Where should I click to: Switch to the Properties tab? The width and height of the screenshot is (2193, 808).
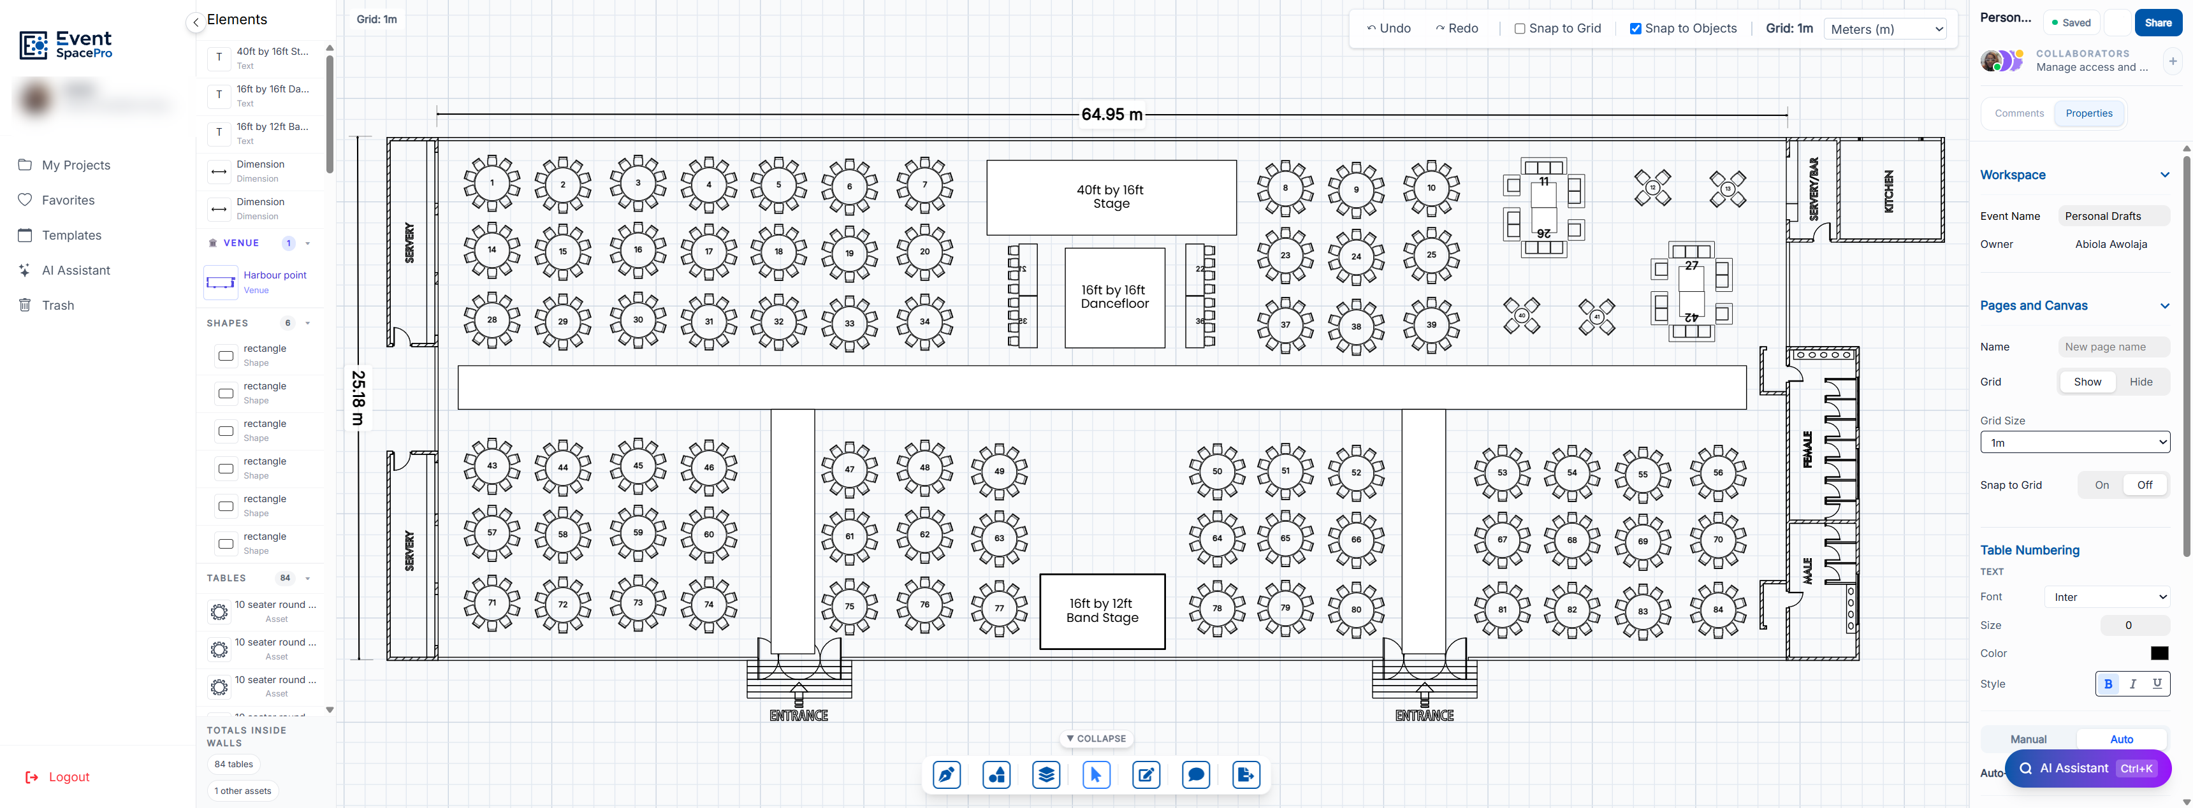pyautogui.click(x=2088, y=113)
